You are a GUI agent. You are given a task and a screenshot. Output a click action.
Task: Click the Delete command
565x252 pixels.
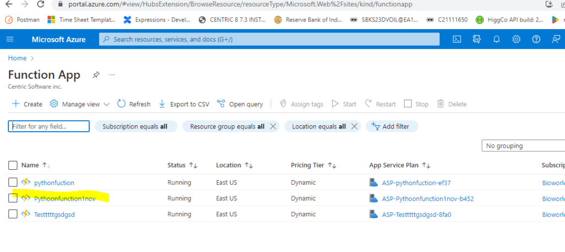[452, 104]
